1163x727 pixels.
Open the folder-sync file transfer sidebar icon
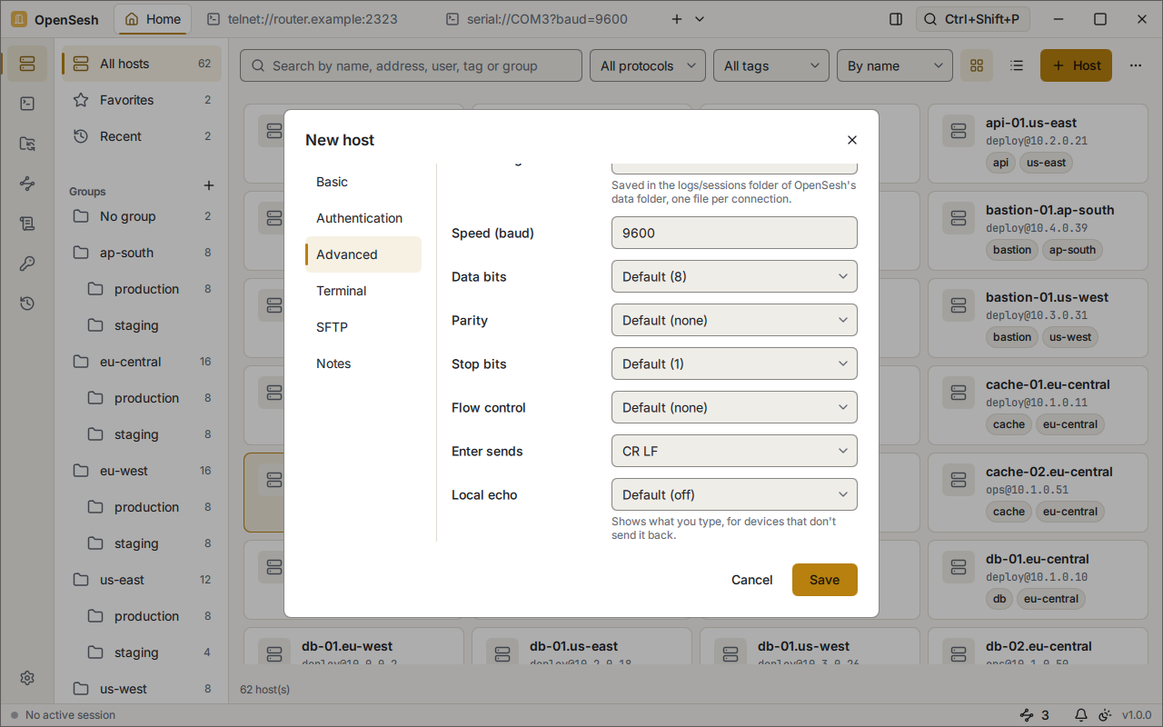(x=27, y=144)
